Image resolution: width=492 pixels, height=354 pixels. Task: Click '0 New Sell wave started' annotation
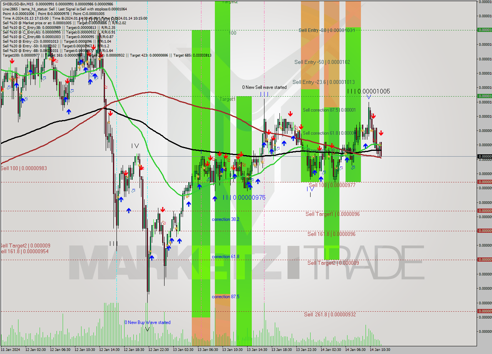(x=264, y=87)
